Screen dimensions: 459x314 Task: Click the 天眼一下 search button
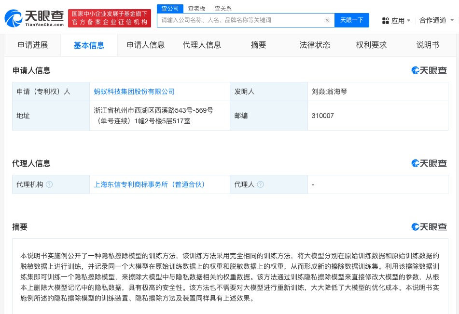[x=351, y=20]
